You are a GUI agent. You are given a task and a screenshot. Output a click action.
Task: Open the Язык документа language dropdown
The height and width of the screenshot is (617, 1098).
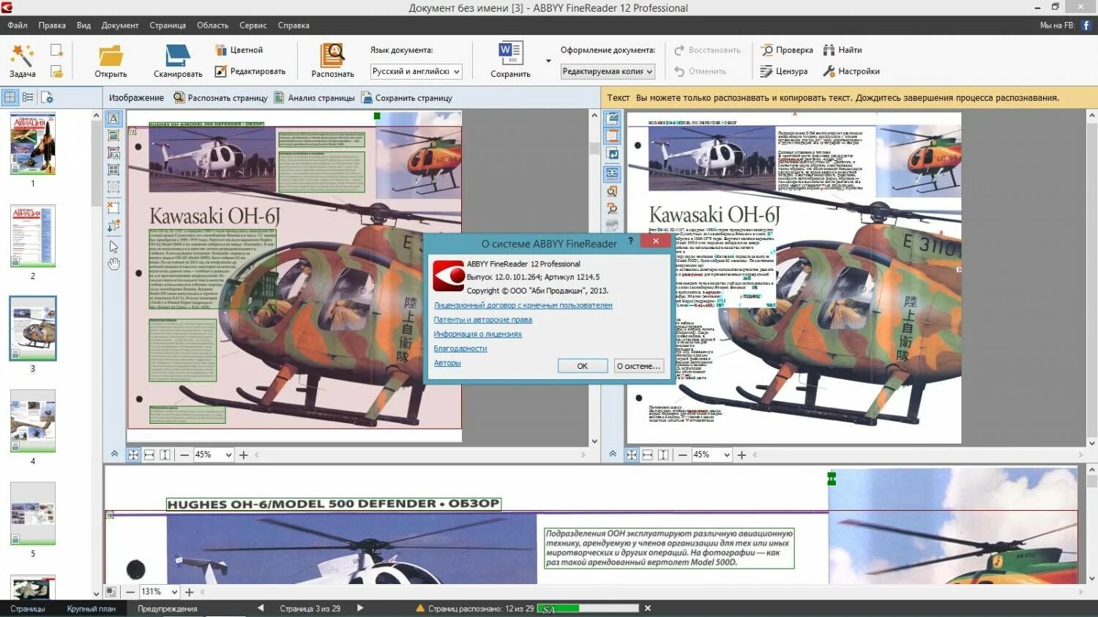(x=416, y=71)
